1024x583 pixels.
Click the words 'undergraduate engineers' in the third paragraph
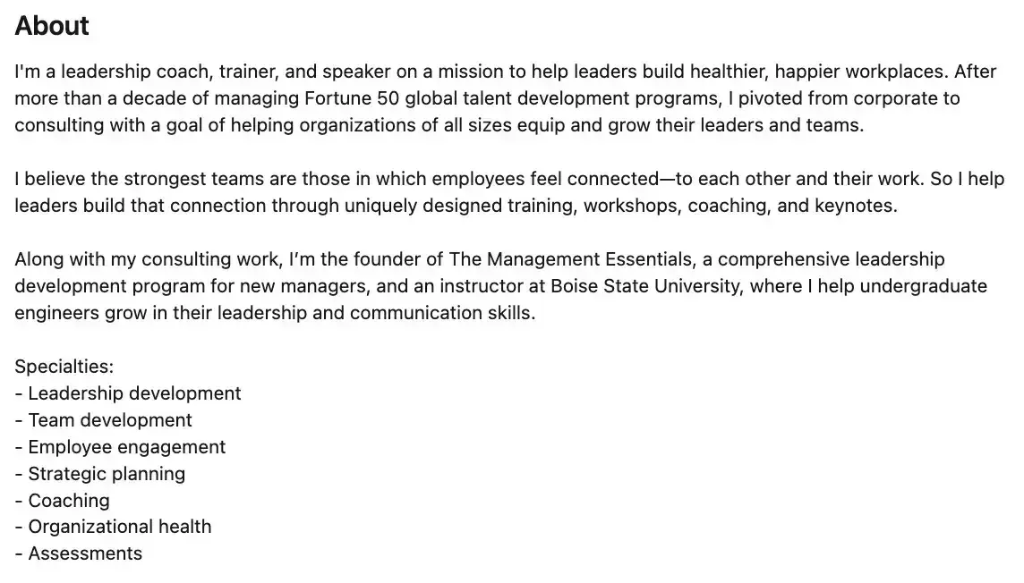926,286
